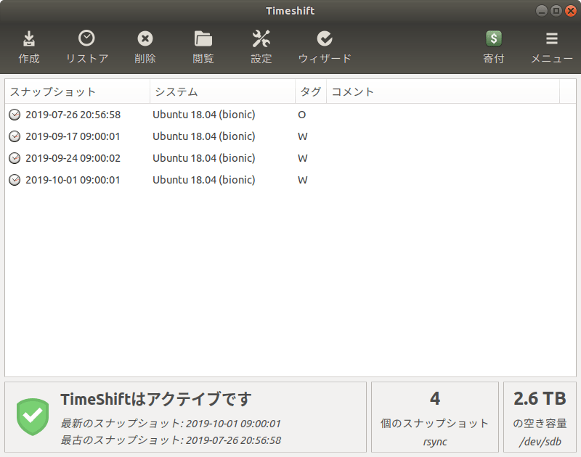Click the 削除 (Delete) toolbar icon
The image size is (581, 457).
coord(145,38)
